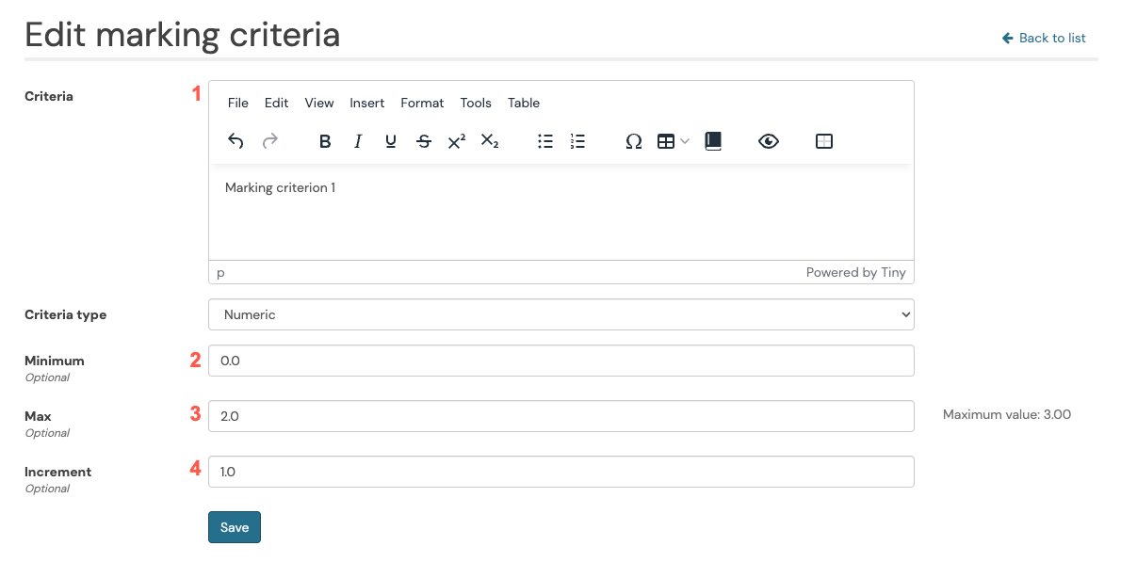Open the special character picker
This screenshot has height=578, width=1137.
634,141
